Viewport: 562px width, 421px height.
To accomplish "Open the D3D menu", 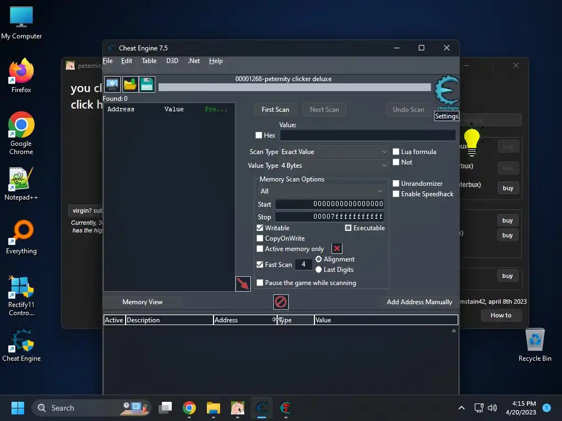I will tap(172, 61).
